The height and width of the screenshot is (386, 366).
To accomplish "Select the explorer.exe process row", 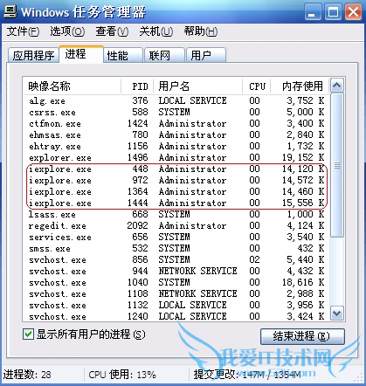I will 176,157.
